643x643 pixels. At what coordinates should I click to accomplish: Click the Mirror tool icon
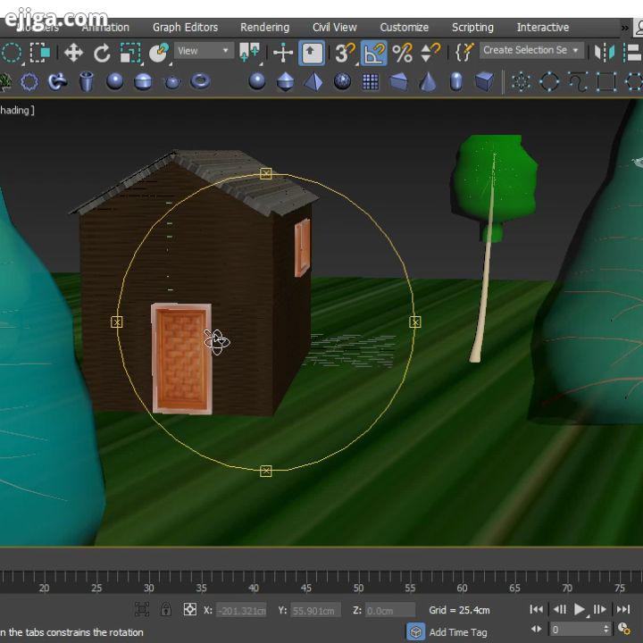[605, 53]
